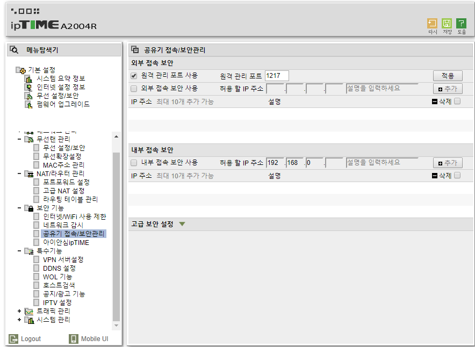Go to 인터넷/WiFi 사용 제한
The height and width of the screenshot is (347, 475).
click(x=75, y=217)
